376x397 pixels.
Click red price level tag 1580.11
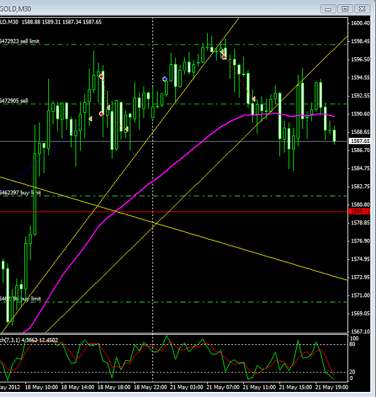(359, 212)
